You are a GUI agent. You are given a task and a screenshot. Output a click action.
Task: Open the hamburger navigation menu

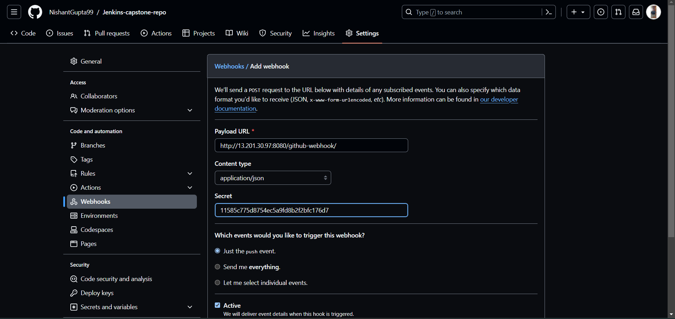pos(14,12)
